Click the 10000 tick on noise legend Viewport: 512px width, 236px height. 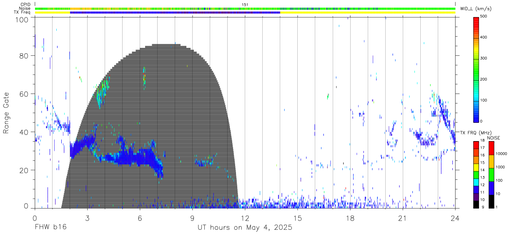502,154
